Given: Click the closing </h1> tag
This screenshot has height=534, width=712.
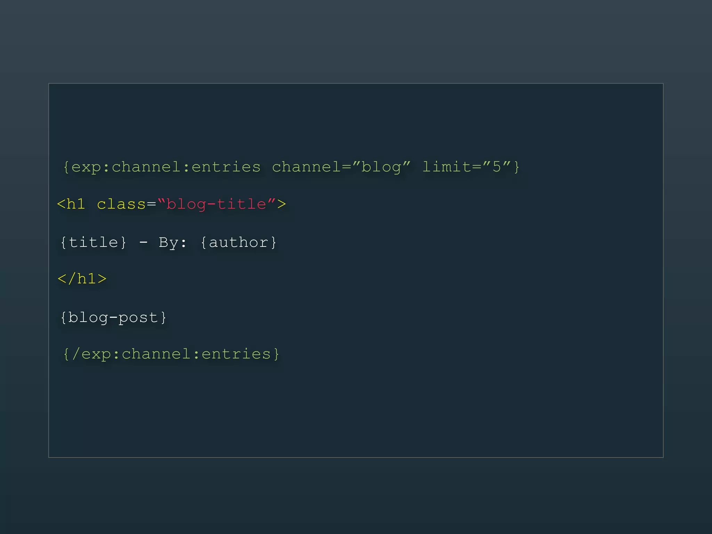Looking at the screenshot, I should [x=82, y=279].
